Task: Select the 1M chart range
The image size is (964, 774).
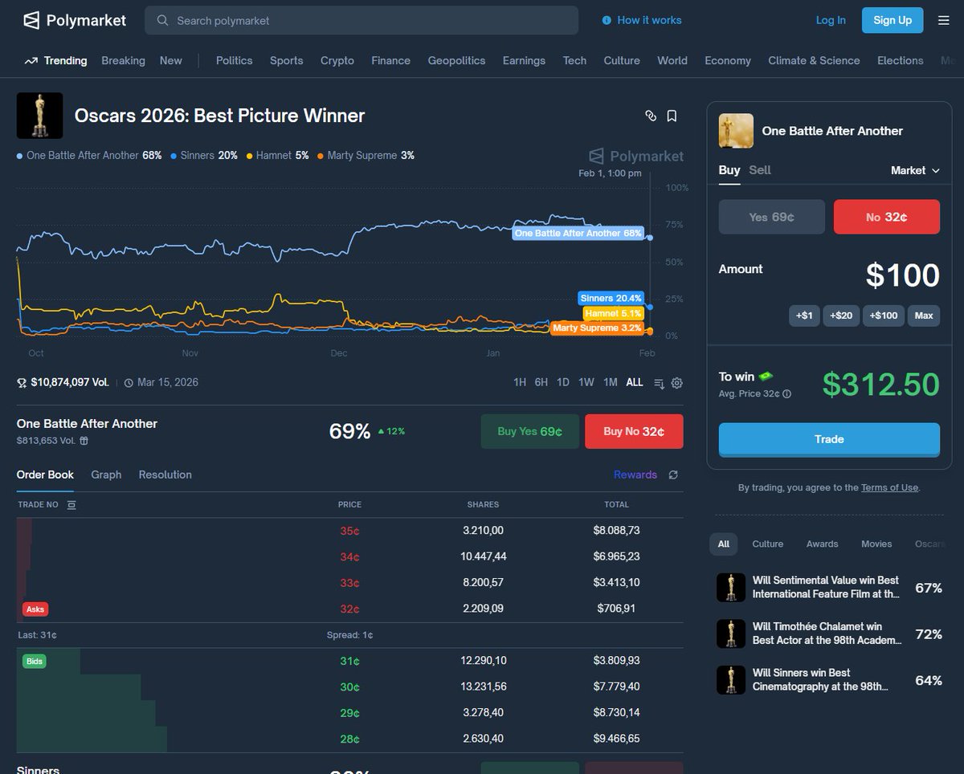Action: (x=611, y=382)
